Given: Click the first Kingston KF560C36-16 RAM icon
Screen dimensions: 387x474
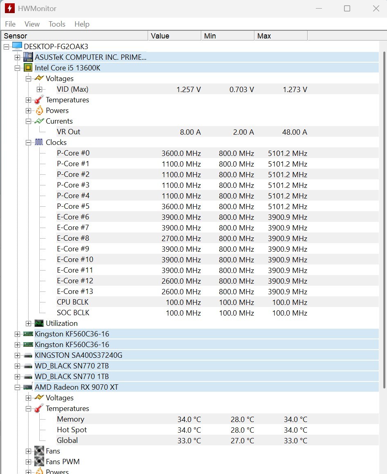Looking at the screenshot, I should click(28, 334).
